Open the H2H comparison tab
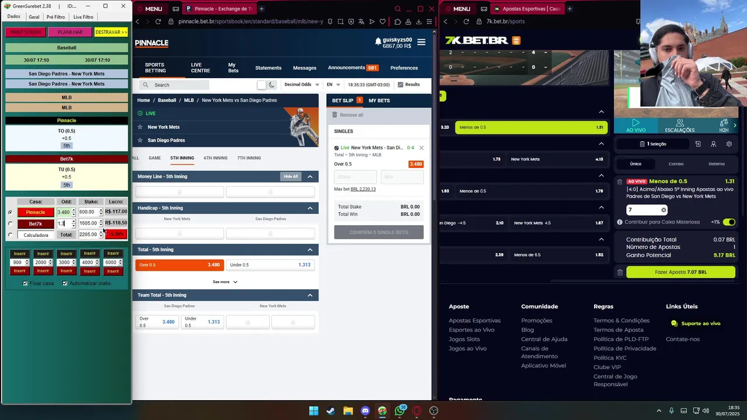The height and width of the screenshot is (420, 747). coord(724,126)
